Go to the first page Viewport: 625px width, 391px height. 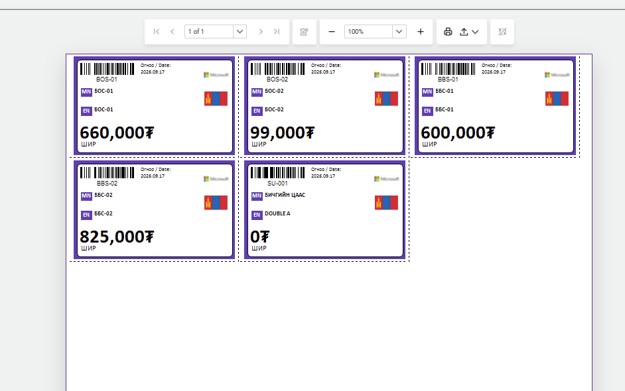(x=157, y=31)
